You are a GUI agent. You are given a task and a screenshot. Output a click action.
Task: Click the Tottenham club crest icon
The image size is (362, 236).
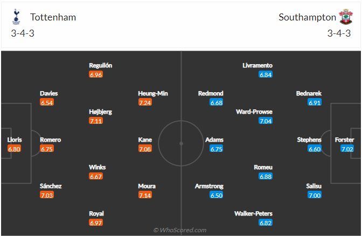pyautogui.click(x=16, y=17)
